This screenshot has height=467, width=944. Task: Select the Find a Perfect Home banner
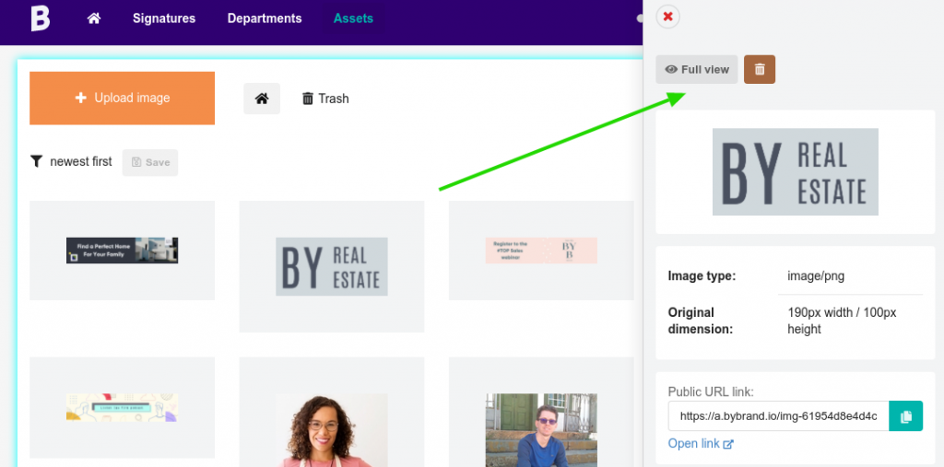122,251
